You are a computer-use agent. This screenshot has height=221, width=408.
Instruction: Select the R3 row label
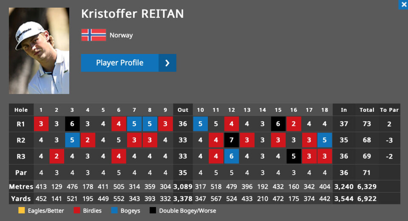pos(21,156)
